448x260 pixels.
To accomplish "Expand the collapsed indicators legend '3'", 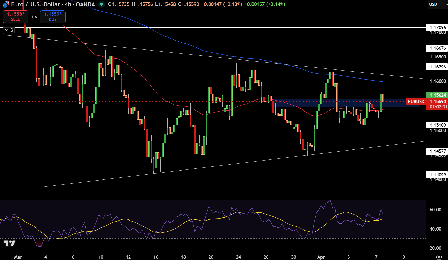I will [x=9, y=30].
